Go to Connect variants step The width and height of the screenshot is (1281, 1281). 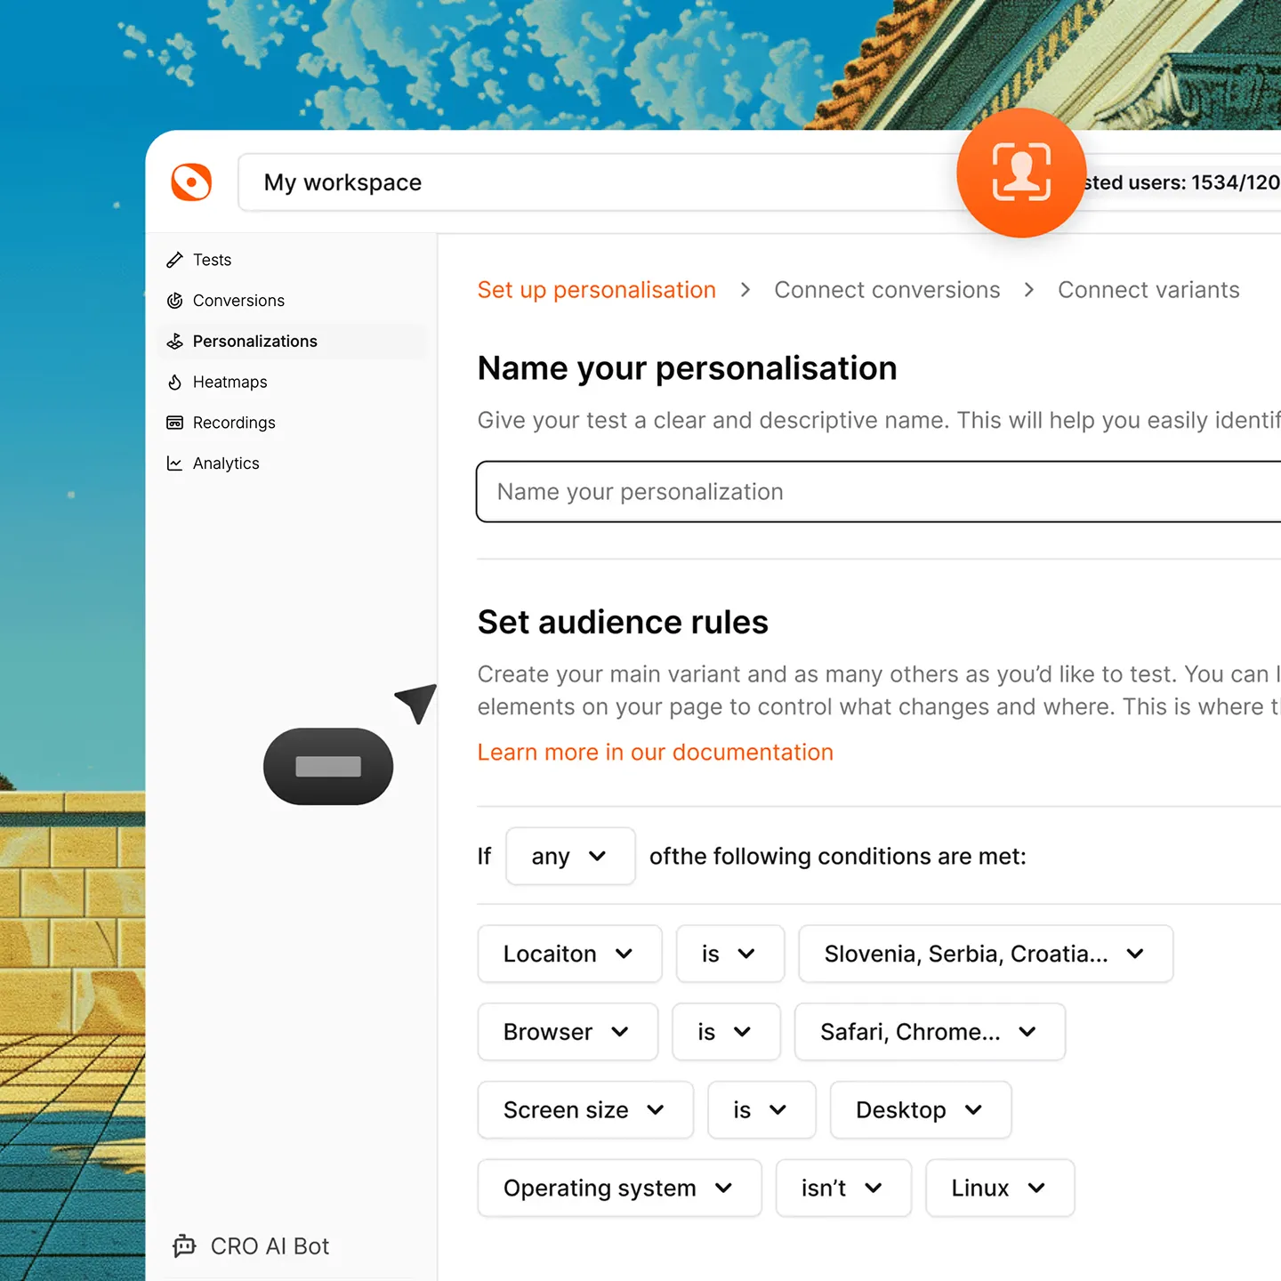tap(1148, 290)
